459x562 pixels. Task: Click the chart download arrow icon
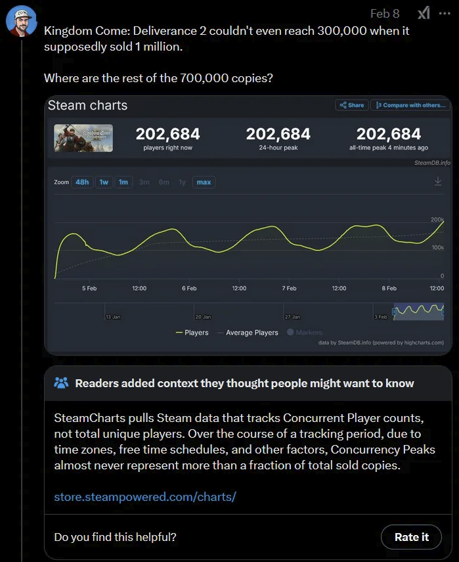438,181
